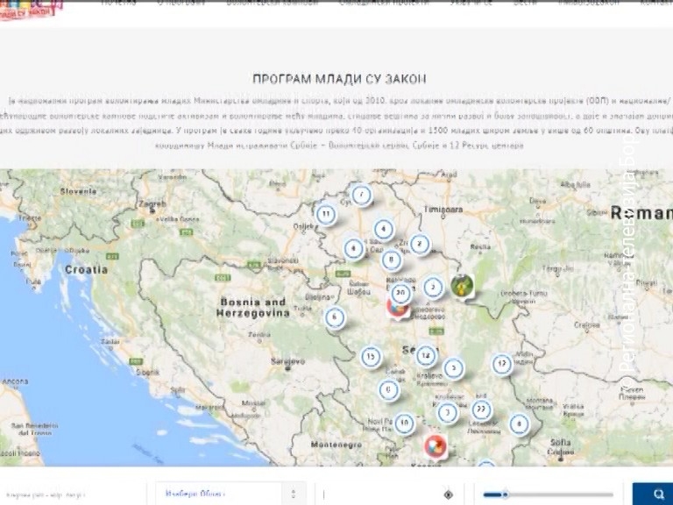Click the red pin marker below cluster 20
The height and width of the screenshot is (505, 673).
397,309
